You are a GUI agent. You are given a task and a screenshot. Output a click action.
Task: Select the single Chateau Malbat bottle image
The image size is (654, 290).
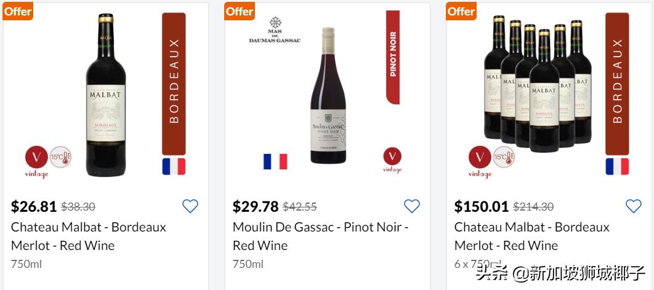[107, 95]
